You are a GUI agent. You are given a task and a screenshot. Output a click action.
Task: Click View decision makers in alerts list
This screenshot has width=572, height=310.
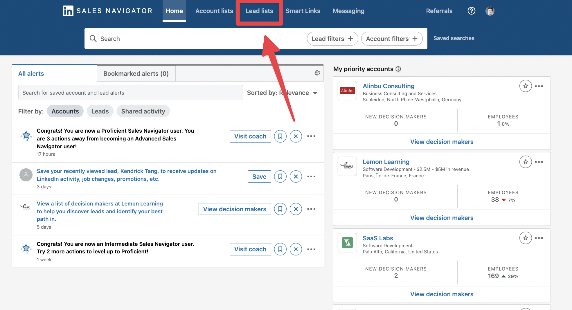click(235, 209)
